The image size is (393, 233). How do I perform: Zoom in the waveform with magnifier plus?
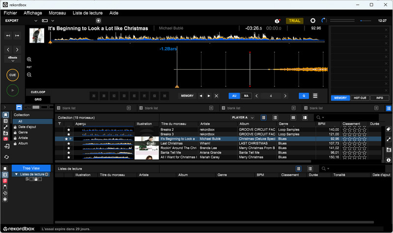point(29,59)
